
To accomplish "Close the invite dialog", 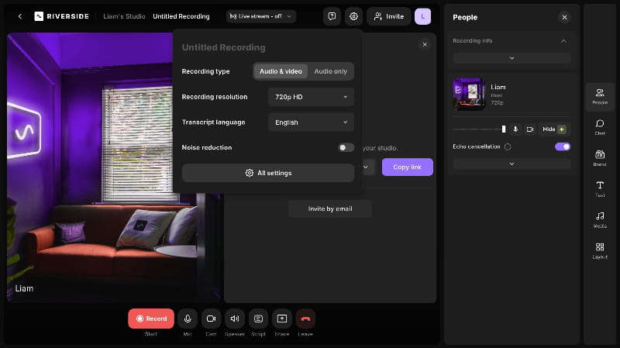I will pos(425,44).
